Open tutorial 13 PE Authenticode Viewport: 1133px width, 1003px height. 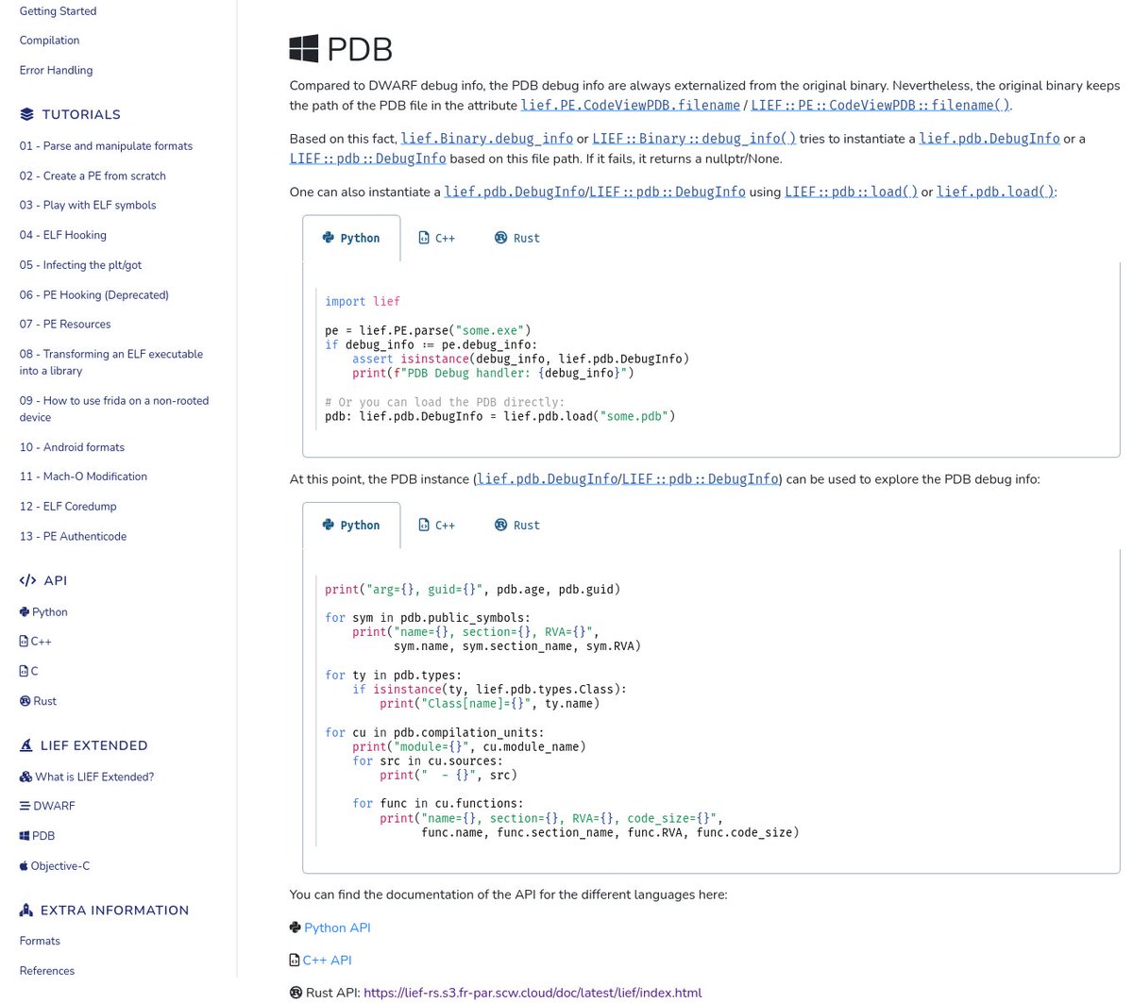(x=73, y=536)
